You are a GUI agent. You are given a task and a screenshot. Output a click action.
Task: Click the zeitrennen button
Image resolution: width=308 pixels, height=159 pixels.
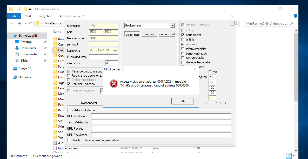point(132,34)
